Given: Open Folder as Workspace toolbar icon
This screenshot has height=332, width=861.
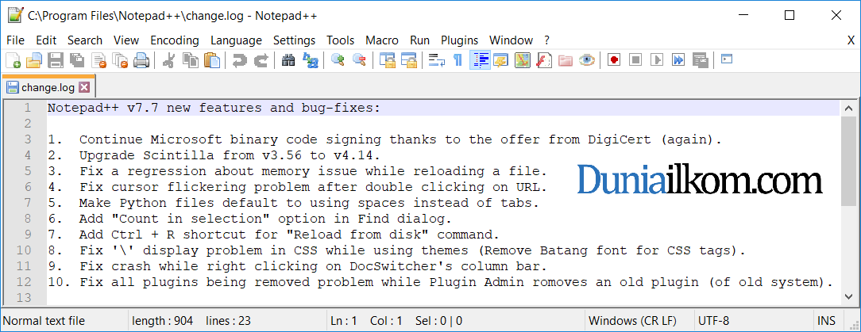Looking at the screenshot, I should tap(565, 59).
